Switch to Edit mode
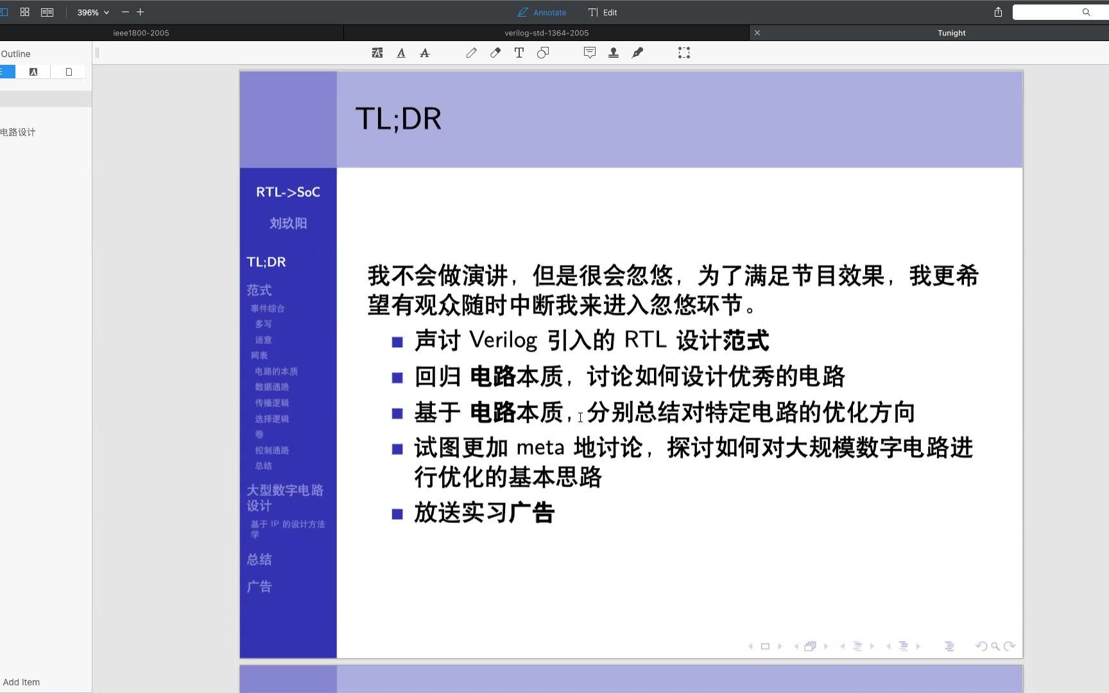The height and width of the screenshot is (693, 1109). [603, 12]
